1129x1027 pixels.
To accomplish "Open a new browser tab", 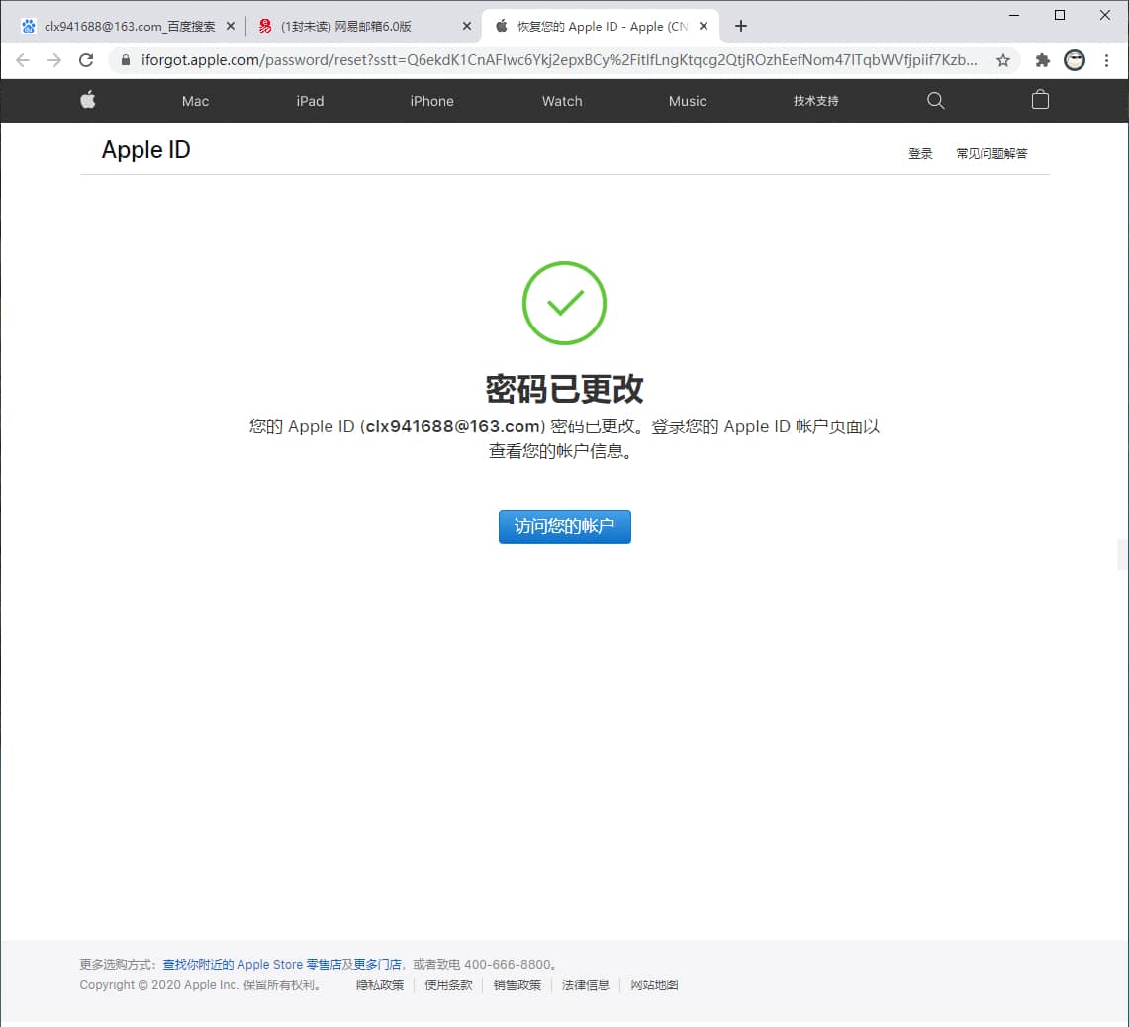I will pos(741,26).
